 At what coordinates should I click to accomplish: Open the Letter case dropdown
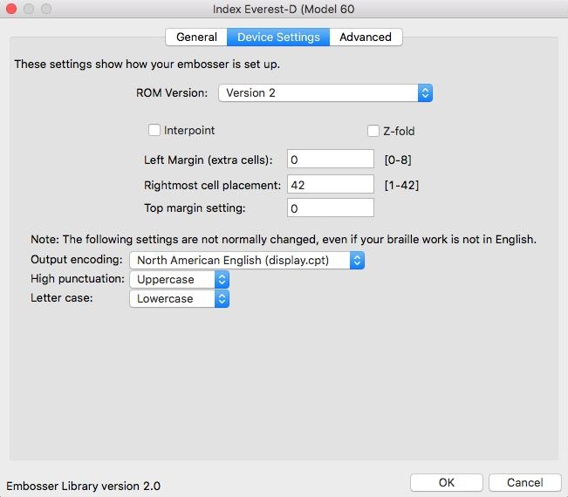[179, 298]
